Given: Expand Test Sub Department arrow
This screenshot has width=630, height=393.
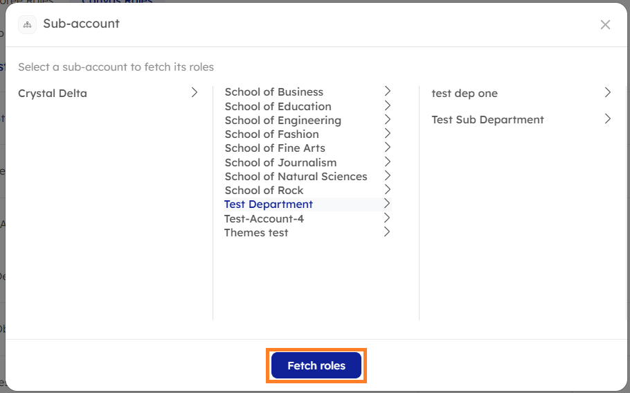Looking at the screenshot, I should pos(607,119).
